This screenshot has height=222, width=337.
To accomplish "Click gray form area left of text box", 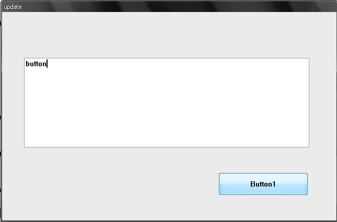I will [x=13, y=103].
